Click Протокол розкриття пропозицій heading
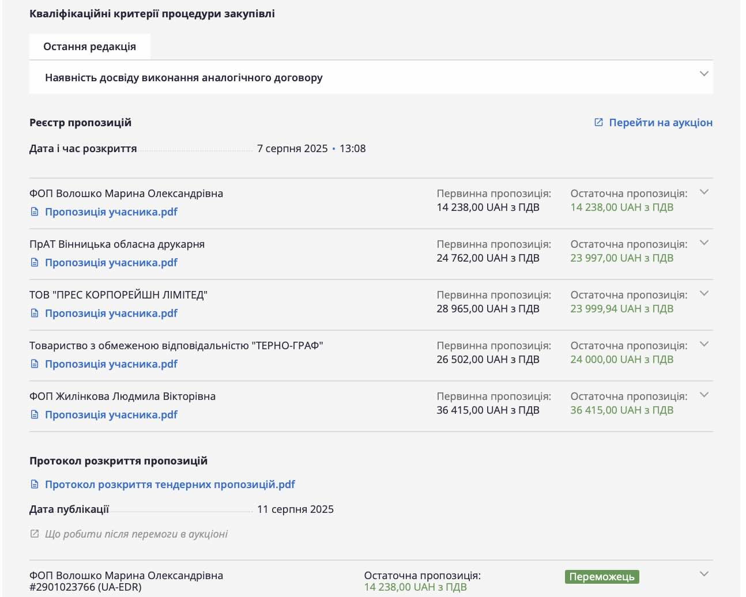The width and height of the screenshot is (746, 597). [119, 461]
